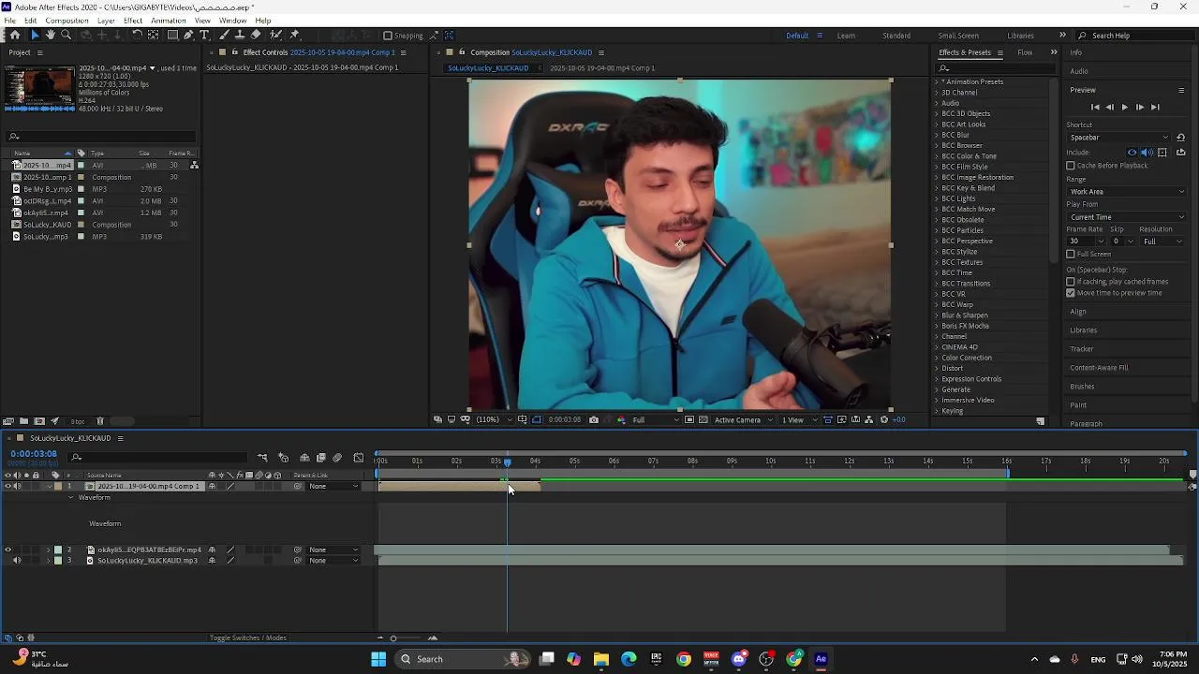Image resolution: width=1199 pixels, height=674 pixels.
Task: Toggle Motion Blur switch in timeline header
Action: tap(337, 458)
